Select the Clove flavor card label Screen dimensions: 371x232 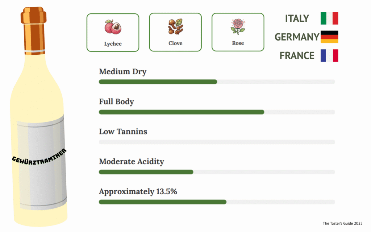pyautogui.click(x=175, y=43)
